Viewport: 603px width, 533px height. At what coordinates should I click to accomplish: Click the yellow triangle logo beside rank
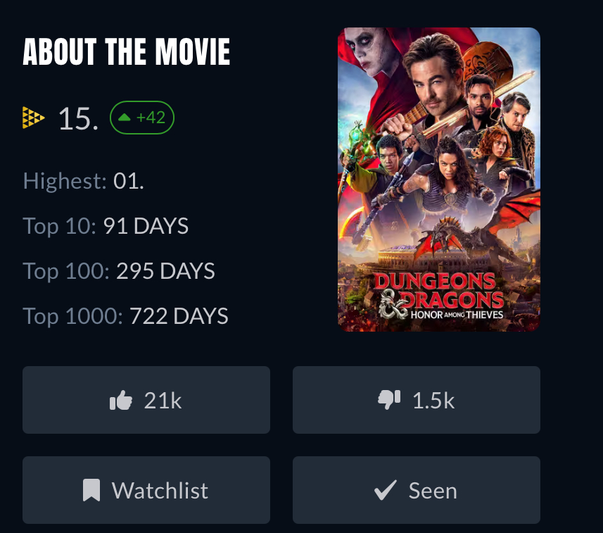tap(34, 118)
